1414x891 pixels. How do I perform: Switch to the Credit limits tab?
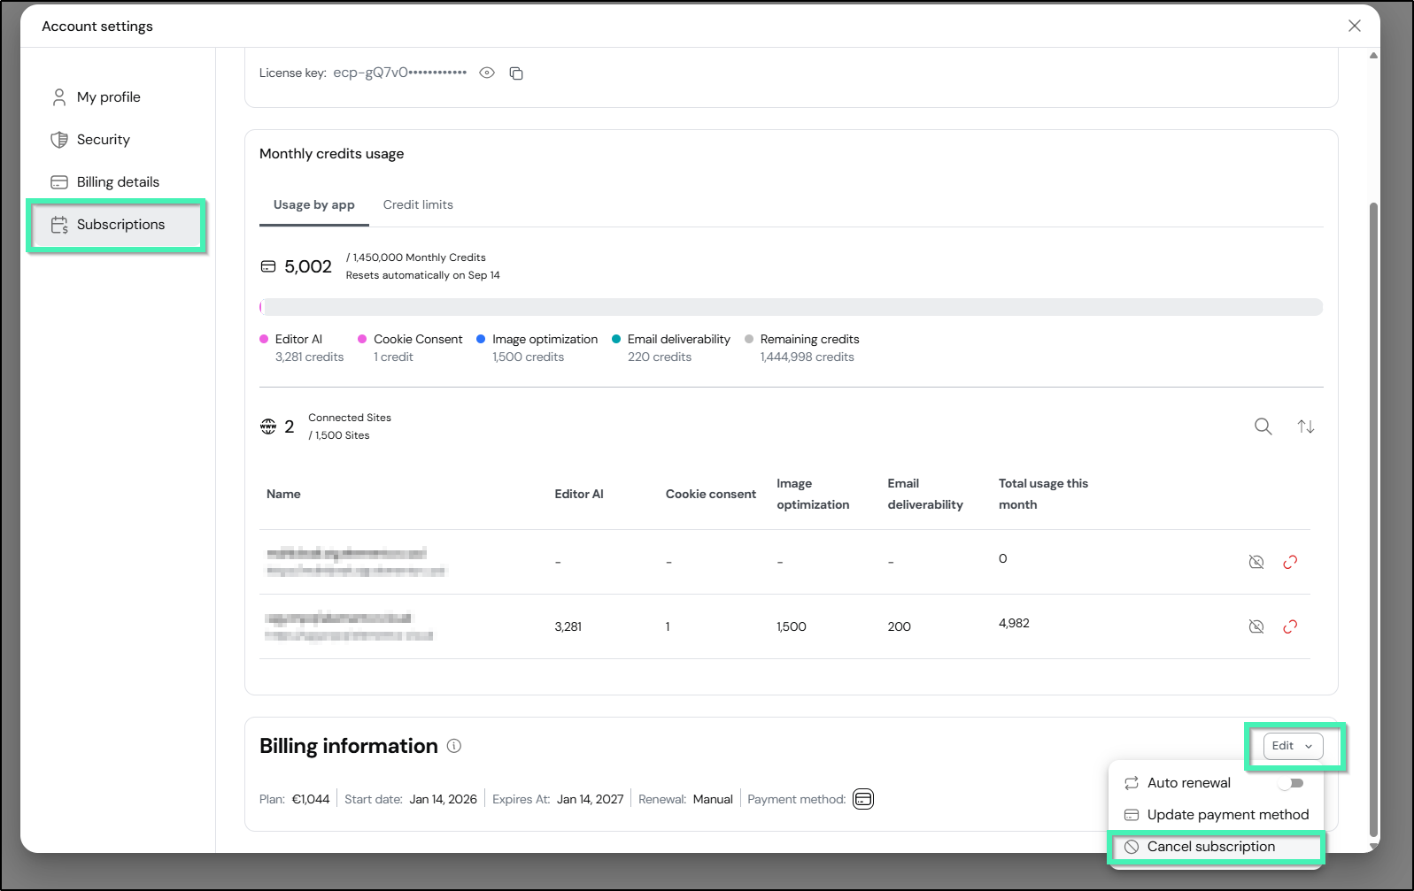point(418,204)
